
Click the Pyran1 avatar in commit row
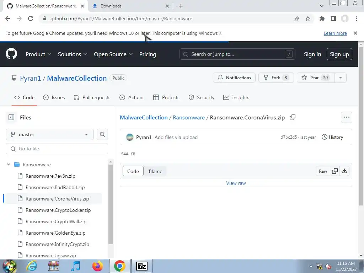[129, 137]
